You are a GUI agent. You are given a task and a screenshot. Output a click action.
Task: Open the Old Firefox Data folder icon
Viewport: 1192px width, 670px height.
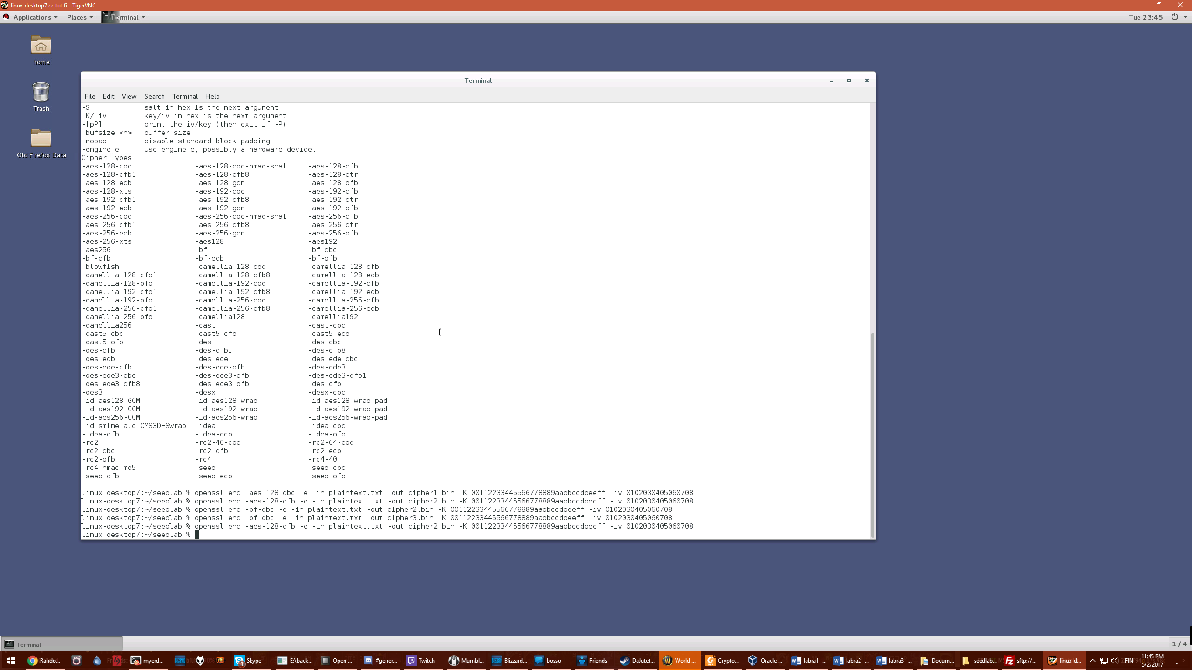[41, 139]
